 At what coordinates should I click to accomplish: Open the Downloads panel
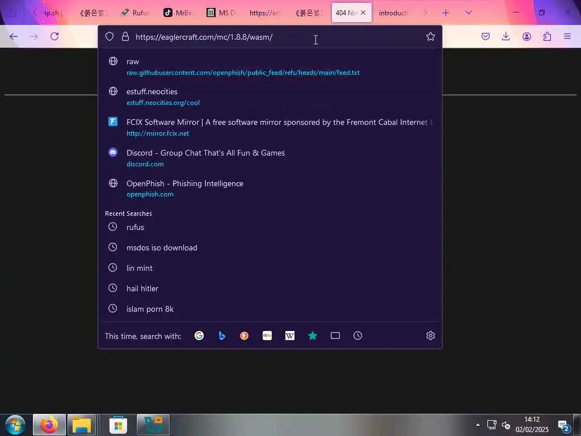506,36
